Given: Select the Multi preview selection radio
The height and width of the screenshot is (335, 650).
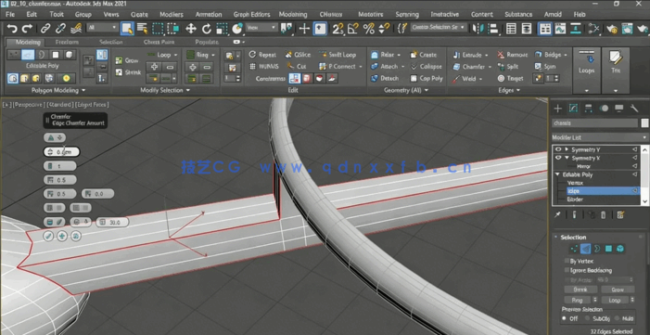Looking at the screenshot, I should pyautogui.click(x=618, y=318).
